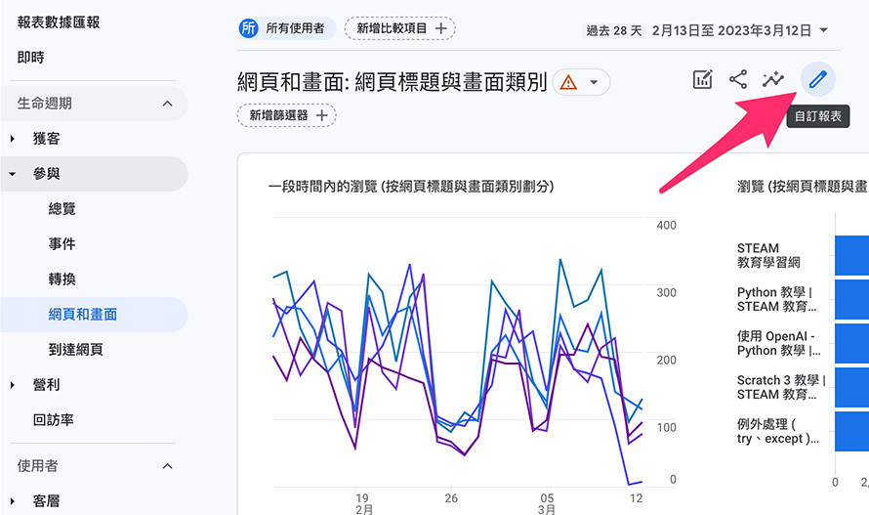Image resolution: width=869 pixels, height=515 pixels.
Task: Open 總覽 under 參與
Action: point(62,209)
